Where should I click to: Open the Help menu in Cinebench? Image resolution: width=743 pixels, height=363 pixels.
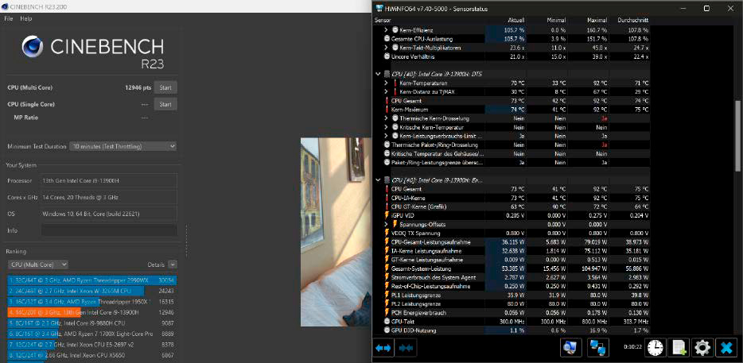[26, 19]
